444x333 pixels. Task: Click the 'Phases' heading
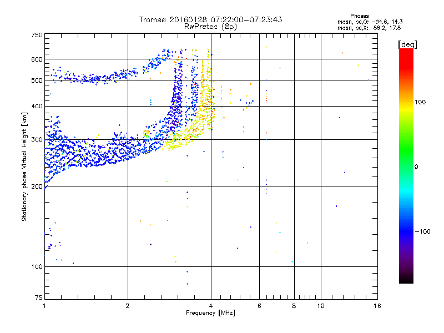(359, 16)
